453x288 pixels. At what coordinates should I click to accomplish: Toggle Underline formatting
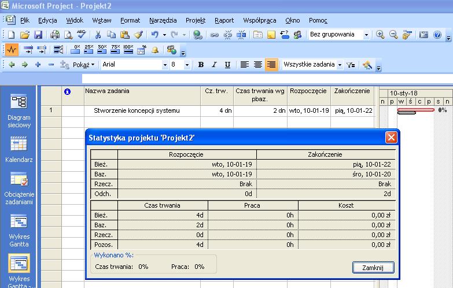pos(227,65)
